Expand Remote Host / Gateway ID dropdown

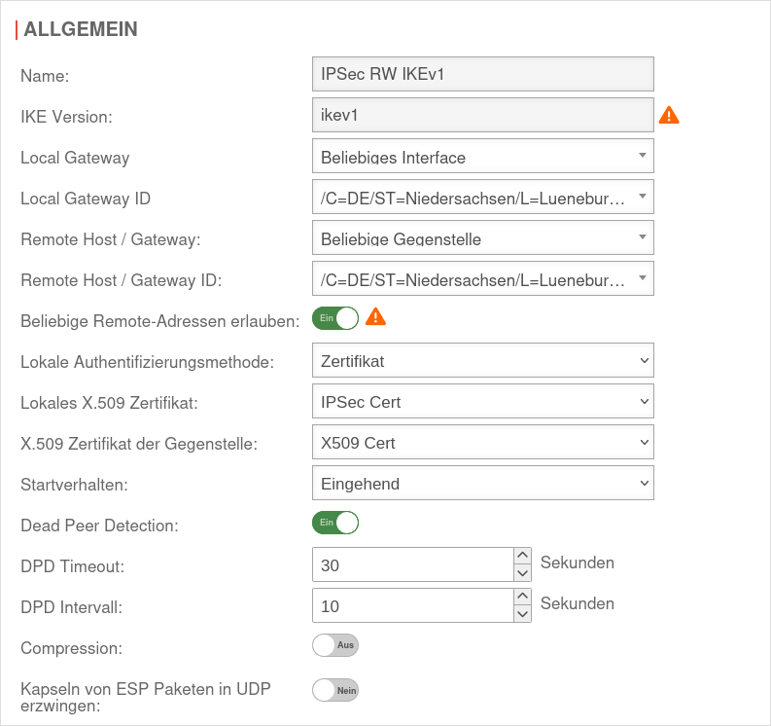click(482, 279)
